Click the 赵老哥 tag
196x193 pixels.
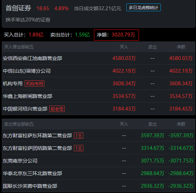[x=57, y=109]
